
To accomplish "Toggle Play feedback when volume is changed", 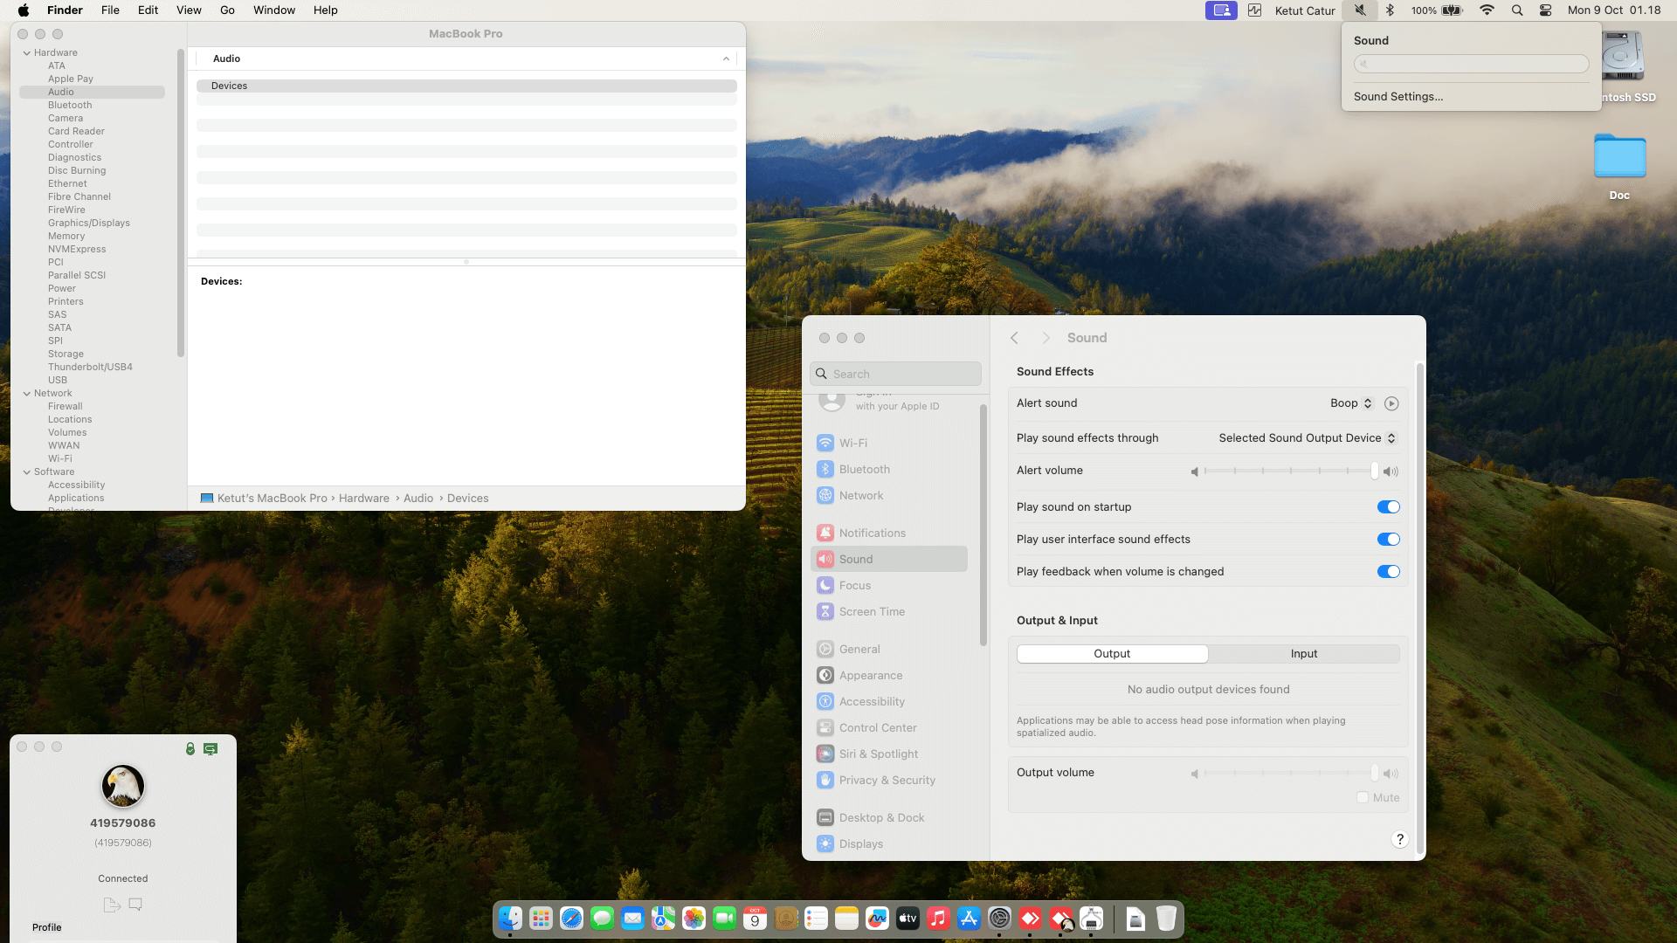I will (1388, 572).
